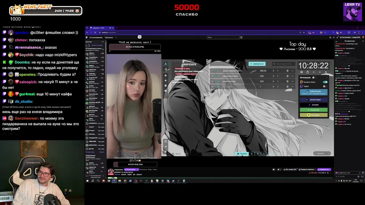Open the three-dot menu next to «Просмотр»
Viewport: 365px width, 205px height.
click(x=116, y=38)
